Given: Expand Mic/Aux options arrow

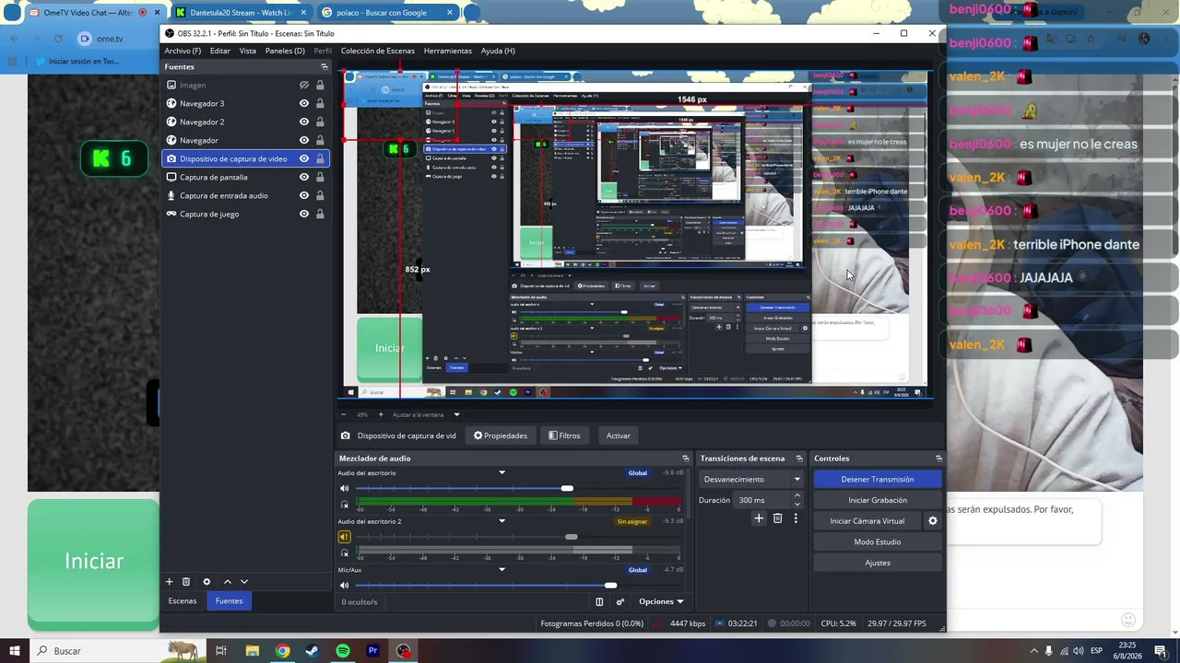Looking at the screenshot, I should [x=502, y=570].
